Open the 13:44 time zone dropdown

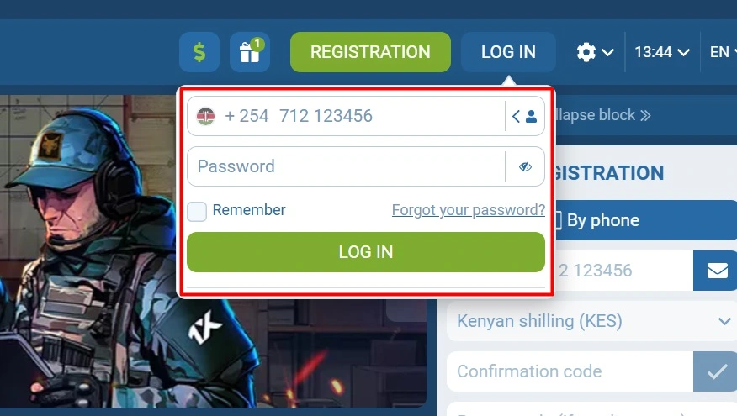[662, 52]
